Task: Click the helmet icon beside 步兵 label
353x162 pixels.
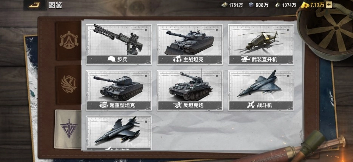Action: pyautogui.click(x=111, y=59)
